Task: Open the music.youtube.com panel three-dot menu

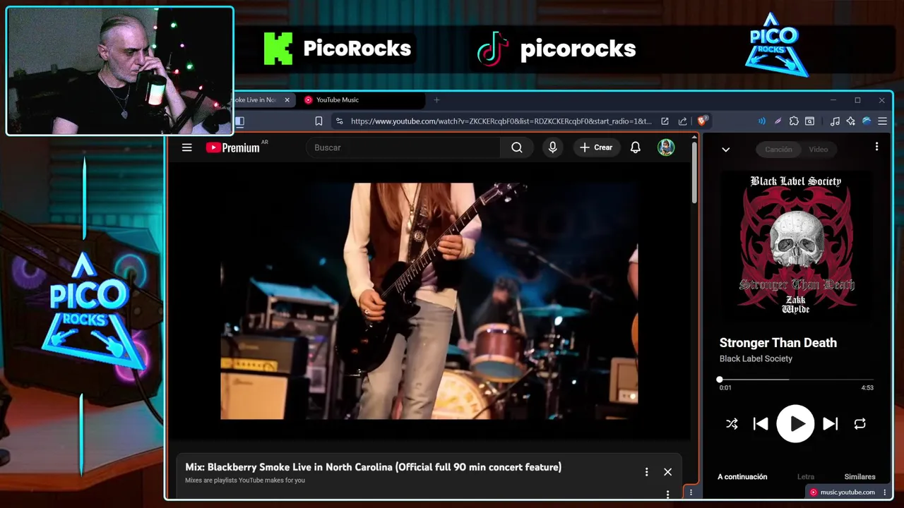Action: pos(884,492)
